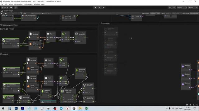
Task: Open Excel from the taskbar
Action: (x=87, y=108)
